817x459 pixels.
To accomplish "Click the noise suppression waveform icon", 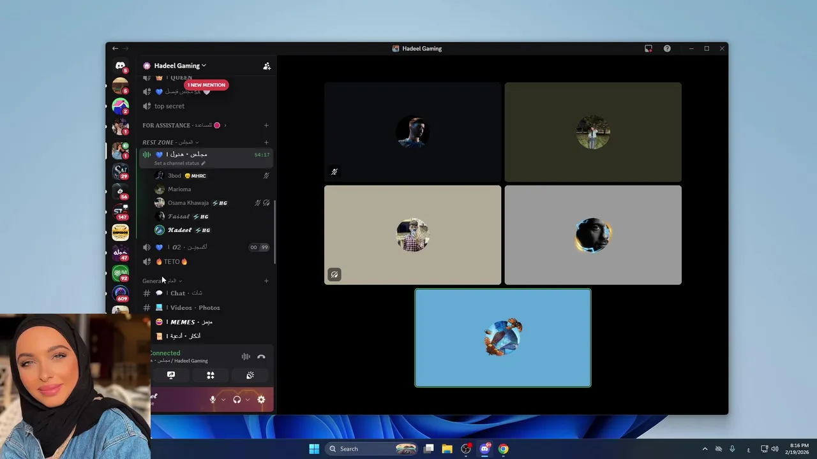I will pyautogui.click(x=246, y=357).
